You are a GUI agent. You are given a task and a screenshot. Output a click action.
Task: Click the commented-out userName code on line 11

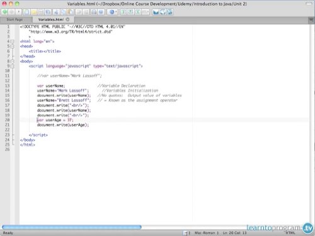tap(69, 76)
